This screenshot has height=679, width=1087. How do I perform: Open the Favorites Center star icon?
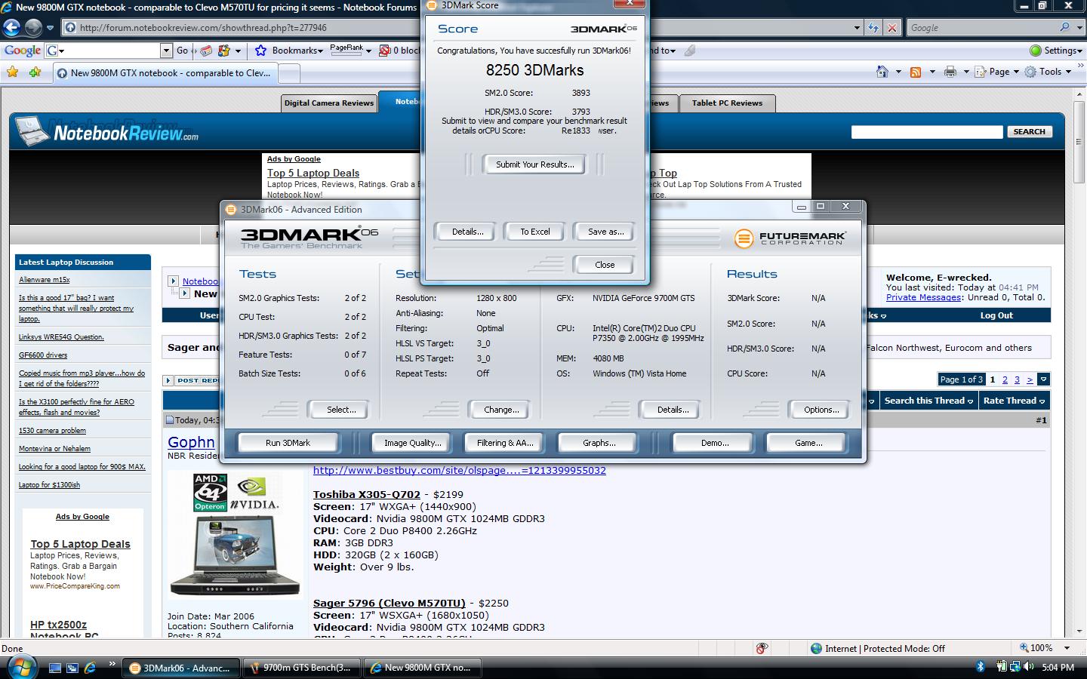[13, 72]
